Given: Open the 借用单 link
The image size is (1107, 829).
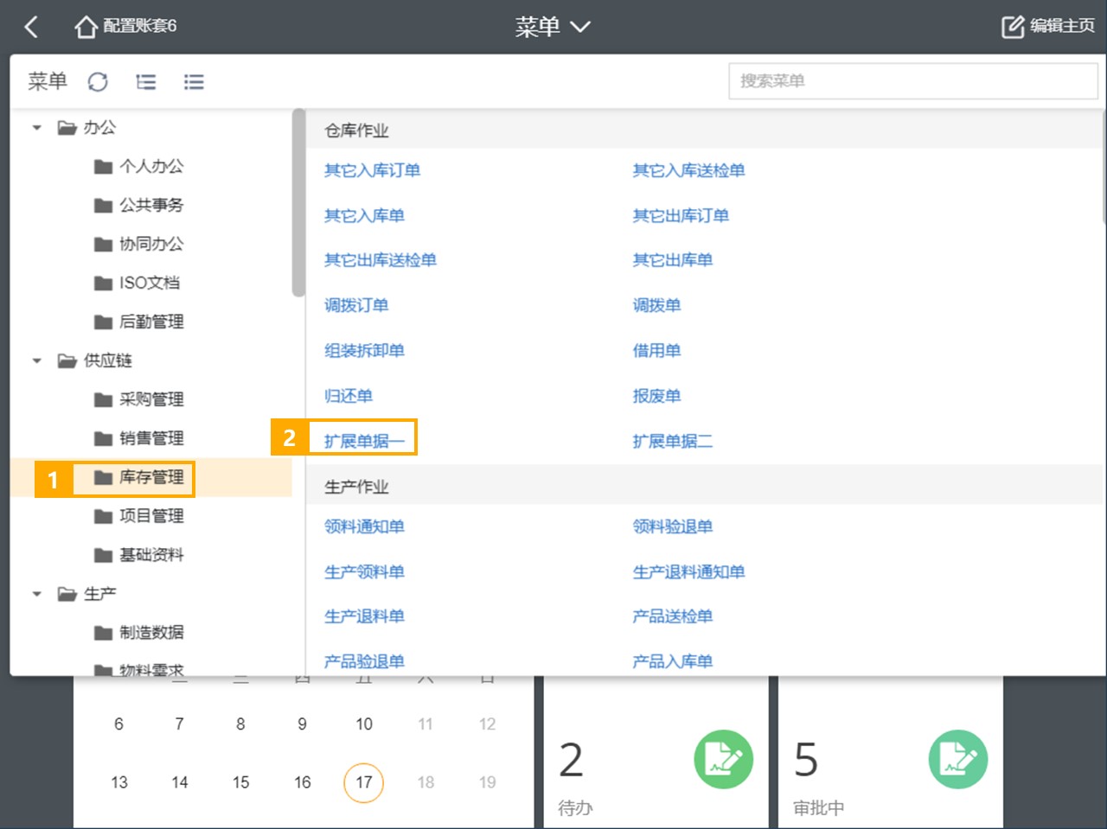Looking at the screenshot, I should click(x=656, y=350).
